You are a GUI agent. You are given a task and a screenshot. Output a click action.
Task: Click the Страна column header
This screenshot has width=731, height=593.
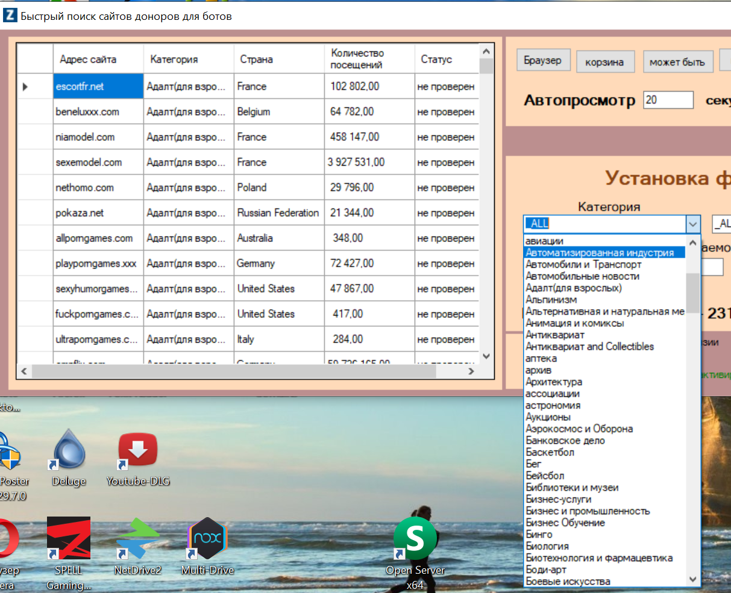pos(256,59)
